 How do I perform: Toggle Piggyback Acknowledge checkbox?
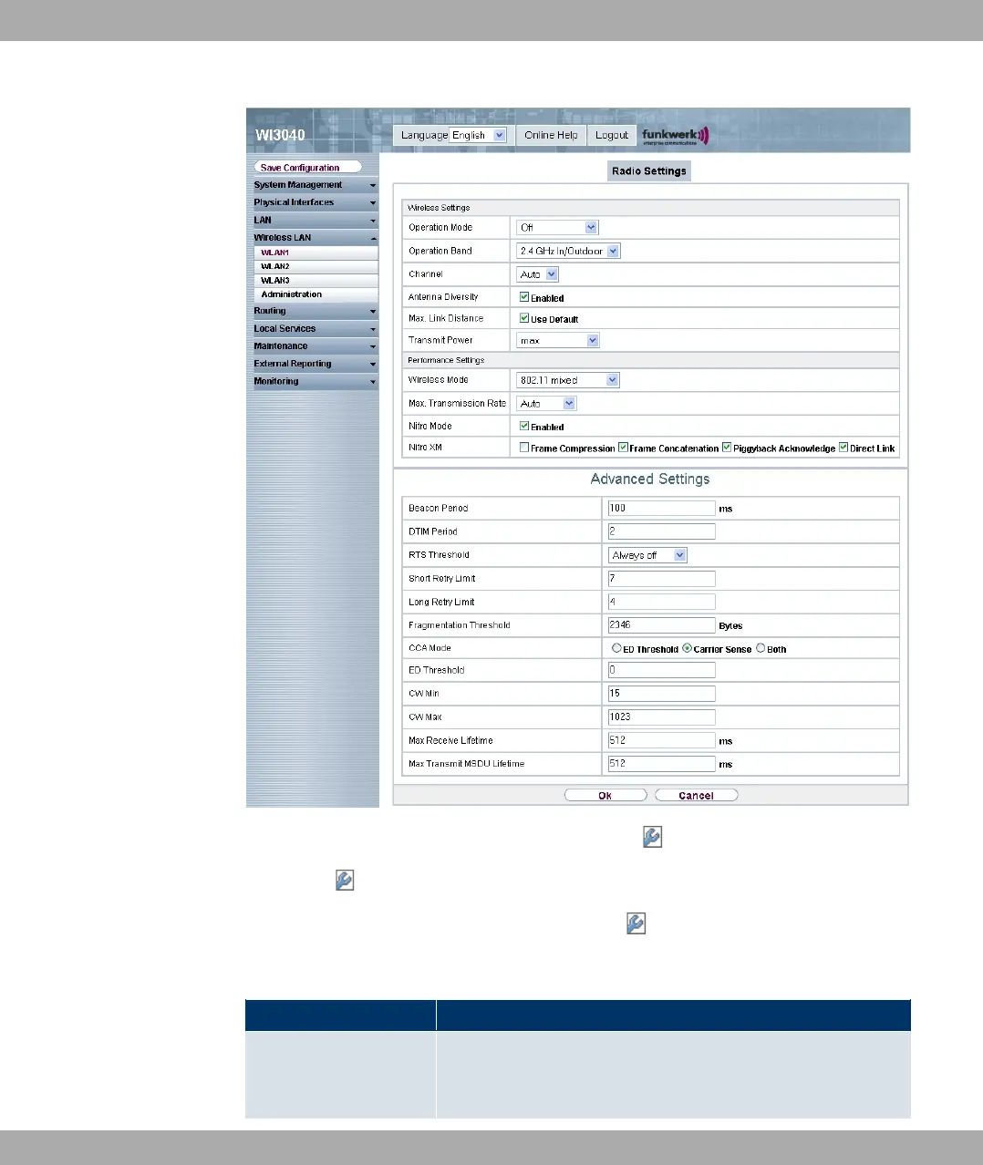(x=727, y=448)
